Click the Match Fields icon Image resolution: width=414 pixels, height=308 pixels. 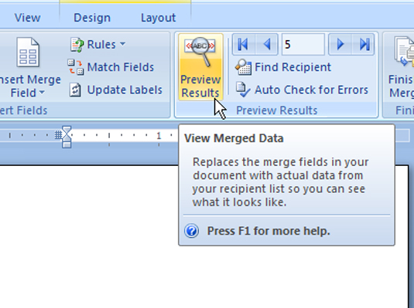(76, 67)
